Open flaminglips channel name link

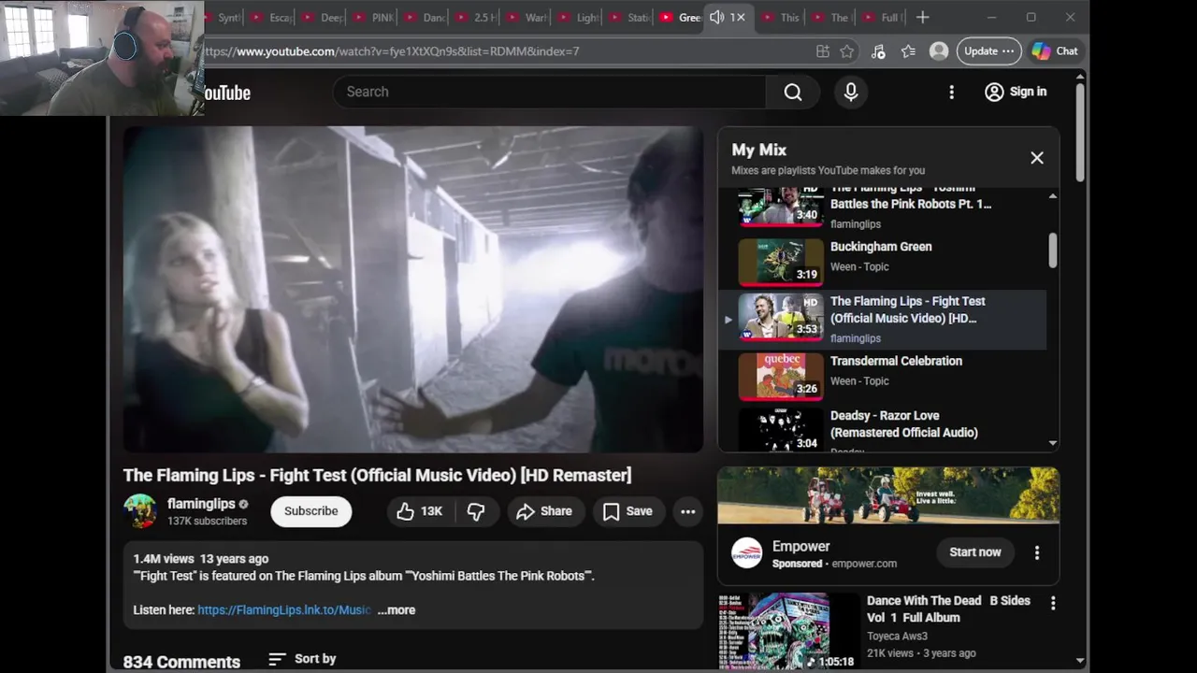tap(201, 504)
